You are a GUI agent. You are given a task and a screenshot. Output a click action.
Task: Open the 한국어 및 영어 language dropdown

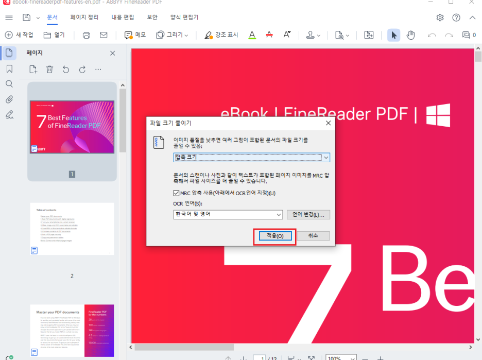pos(228,214)
